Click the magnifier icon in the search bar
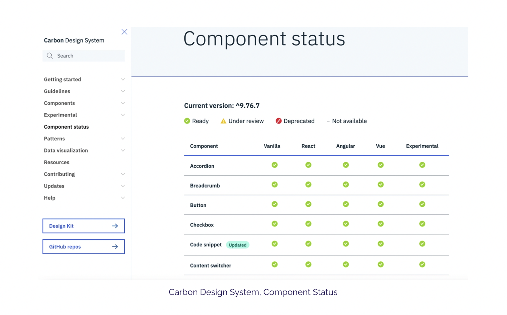Viewport: 507px width, 315px height. [50, 56]
